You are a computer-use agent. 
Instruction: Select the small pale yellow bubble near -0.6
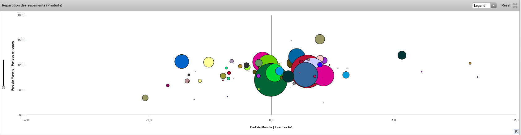[200, 81]
